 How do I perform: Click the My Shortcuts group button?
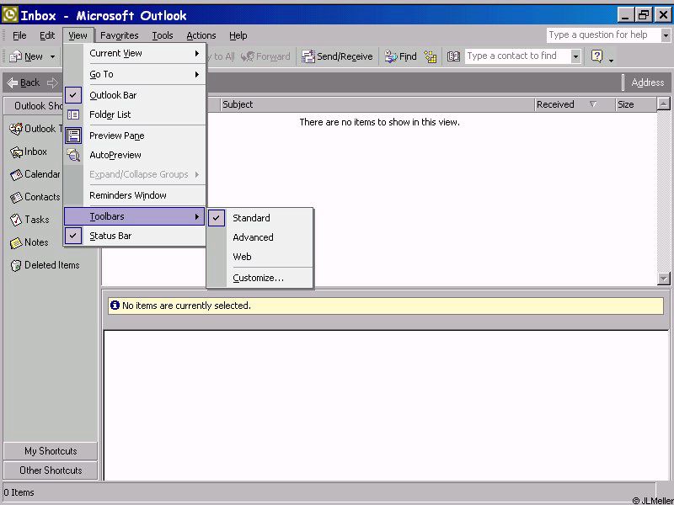[51, 451]
